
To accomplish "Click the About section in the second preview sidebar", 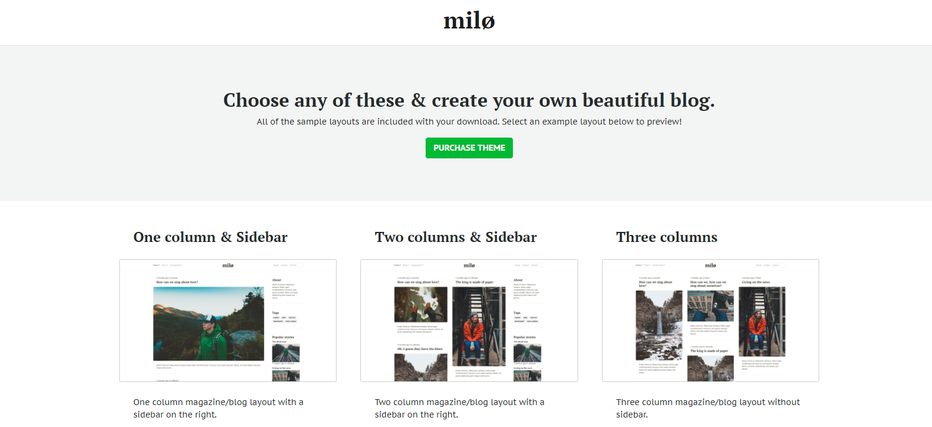I will point(527,289).
